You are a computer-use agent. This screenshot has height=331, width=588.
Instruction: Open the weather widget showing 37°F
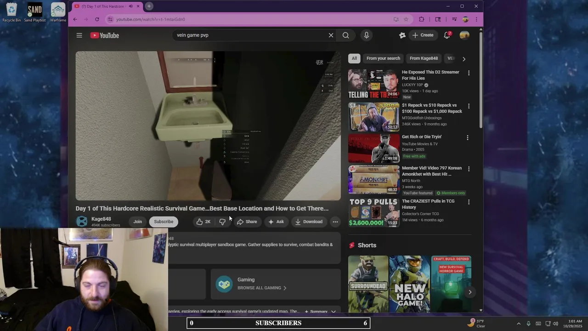pyautogui.click(x=477, y=323)
